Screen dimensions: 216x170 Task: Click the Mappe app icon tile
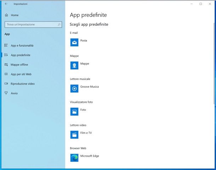coord(74,65)
